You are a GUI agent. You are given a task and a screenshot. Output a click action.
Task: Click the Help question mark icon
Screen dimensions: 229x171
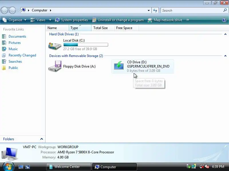click(x=224, y=20)
